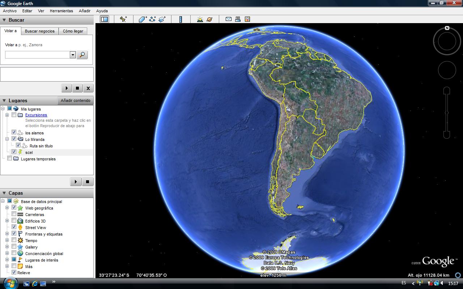Show sunlight across the landscape

click(200, 19)
